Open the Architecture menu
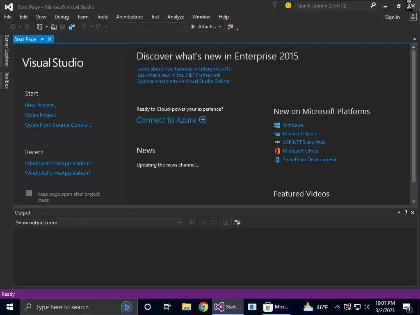Image resolution: width=420 pixels, height=315 pixels. (129, 16)
